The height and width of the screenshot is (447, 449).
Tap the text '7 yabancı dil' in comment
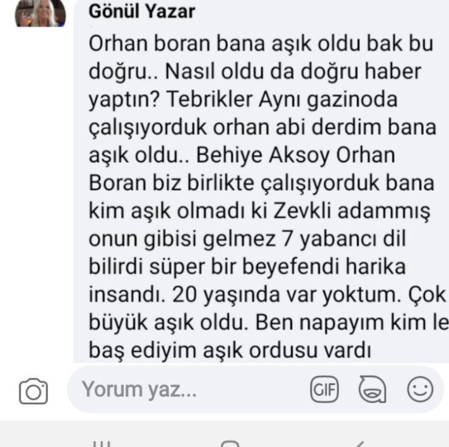pyautogui.click(x=344, y=239)
